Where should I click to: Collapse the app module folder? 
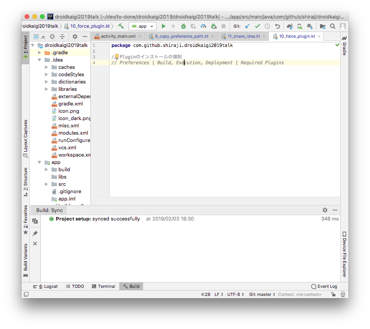pos(40,162)
